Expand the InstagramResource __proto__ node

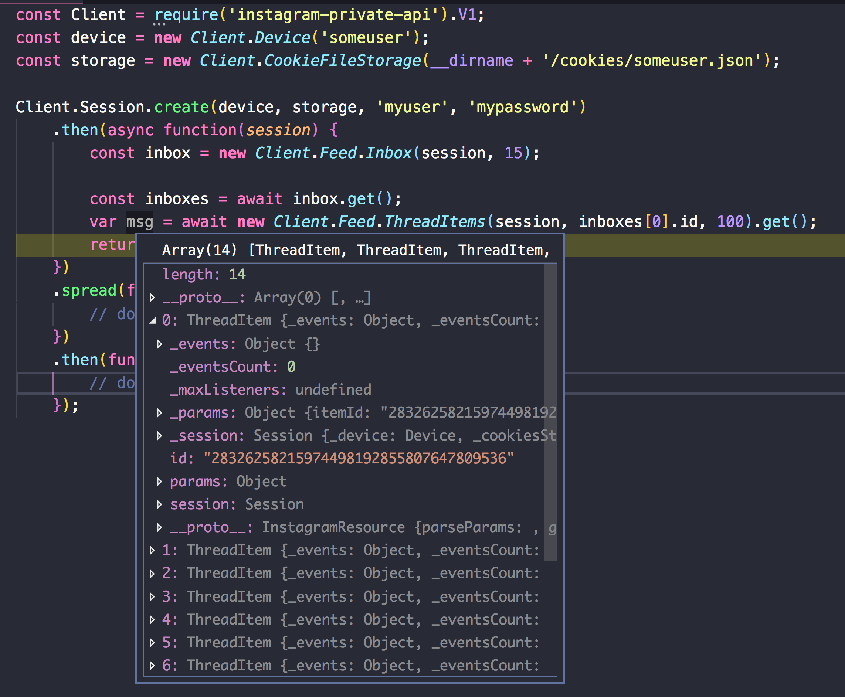(x=159, y=527)
